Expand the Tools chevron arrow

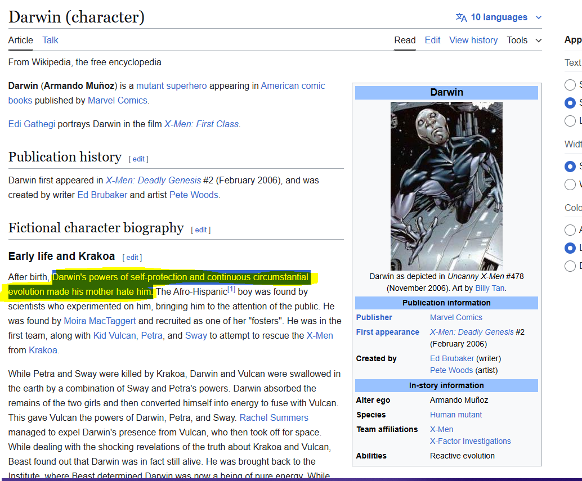(x=539, y=41)
